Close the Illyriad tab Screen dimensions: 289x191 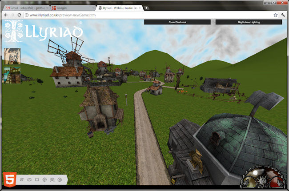pyautogui.click(x=140, y=8)
